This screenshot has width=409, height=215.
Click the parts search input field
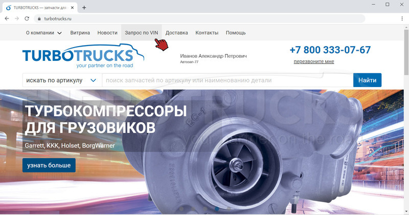point(228,80)
